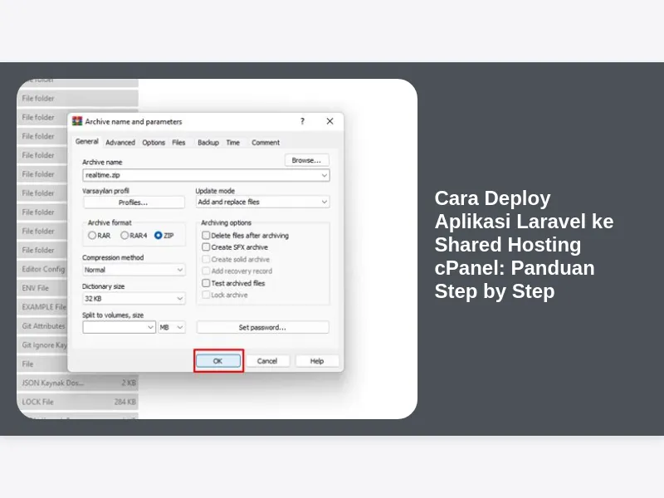The height and width of the screenshot is (498, 664).
Task: Click the OK button
Action: pos(218,361)
